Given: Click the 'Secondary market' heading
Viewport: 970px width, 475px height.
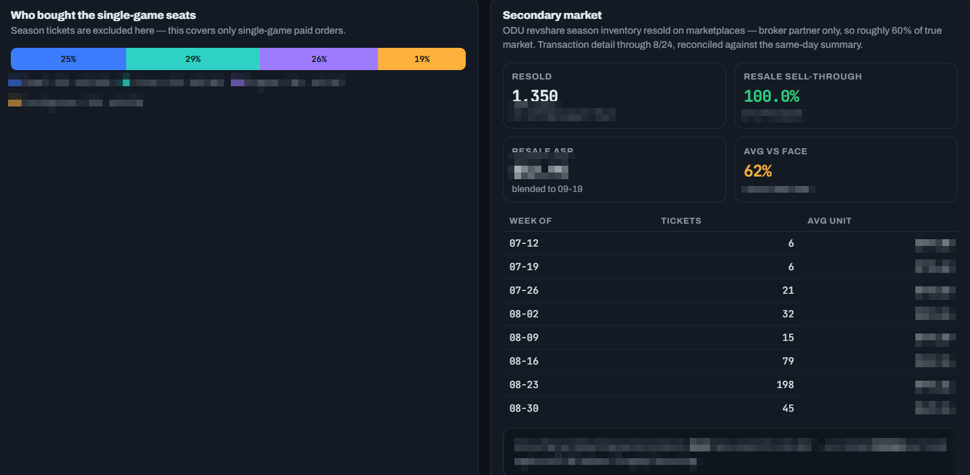Looking at the screenshot, I should tap(552, 15).
